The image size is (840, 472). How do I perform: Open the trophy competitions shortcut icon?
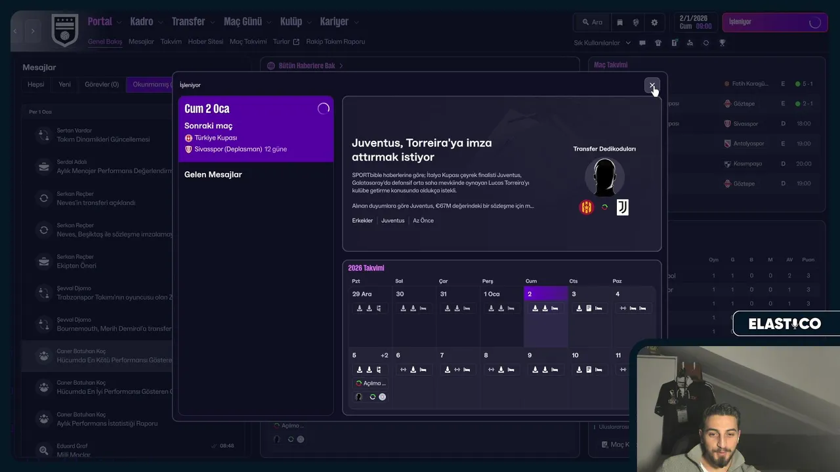pos(722,43)
